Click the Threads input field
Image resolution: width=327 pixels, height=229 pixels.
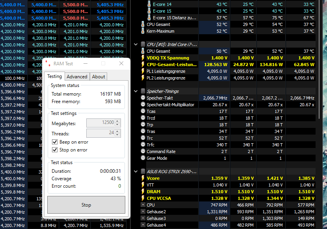pos(101,133)
